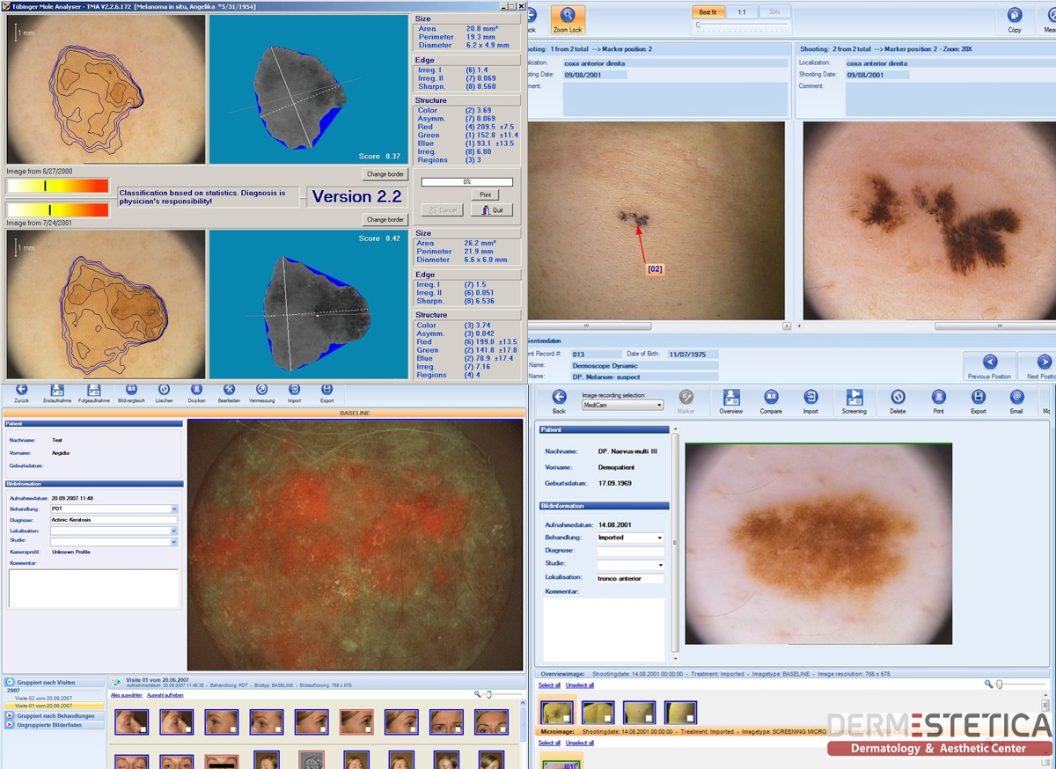Click the Drucken print icon

[x=196, y=390]
